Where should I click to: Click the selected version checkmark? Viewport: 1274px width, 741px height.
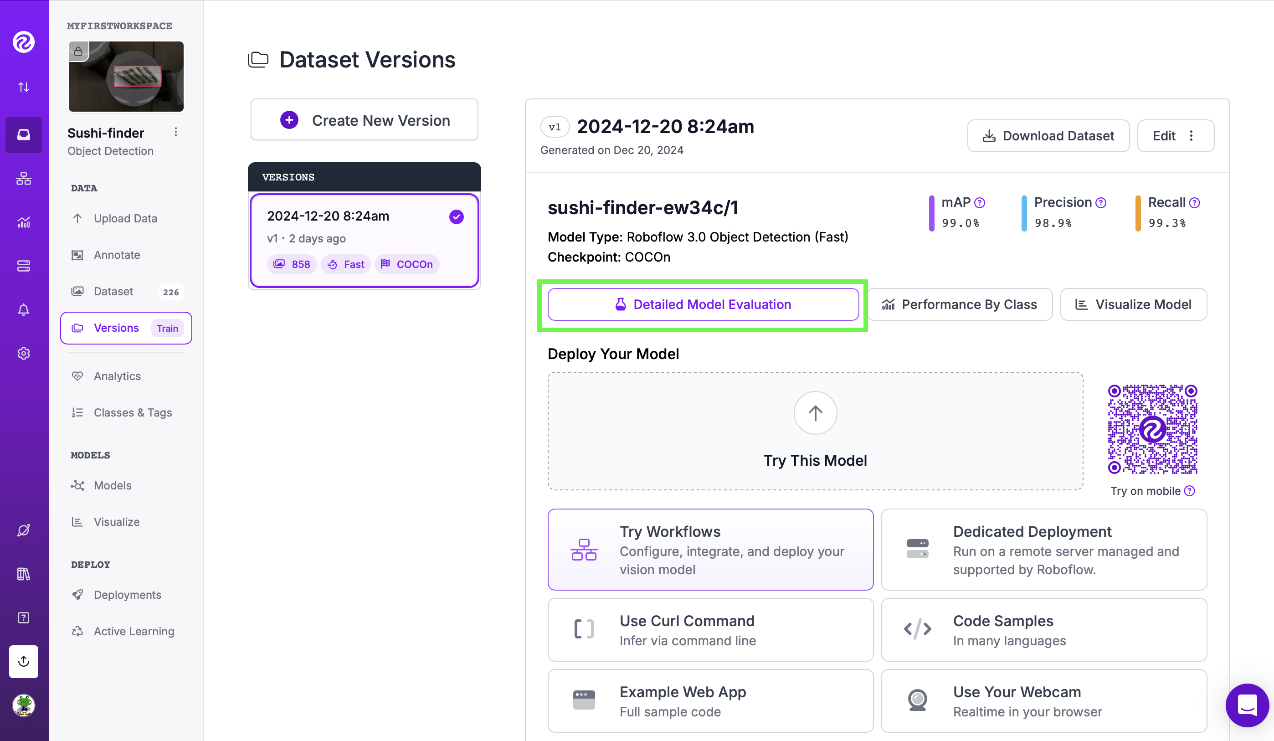pyautogui.click(x=457, y=217)
